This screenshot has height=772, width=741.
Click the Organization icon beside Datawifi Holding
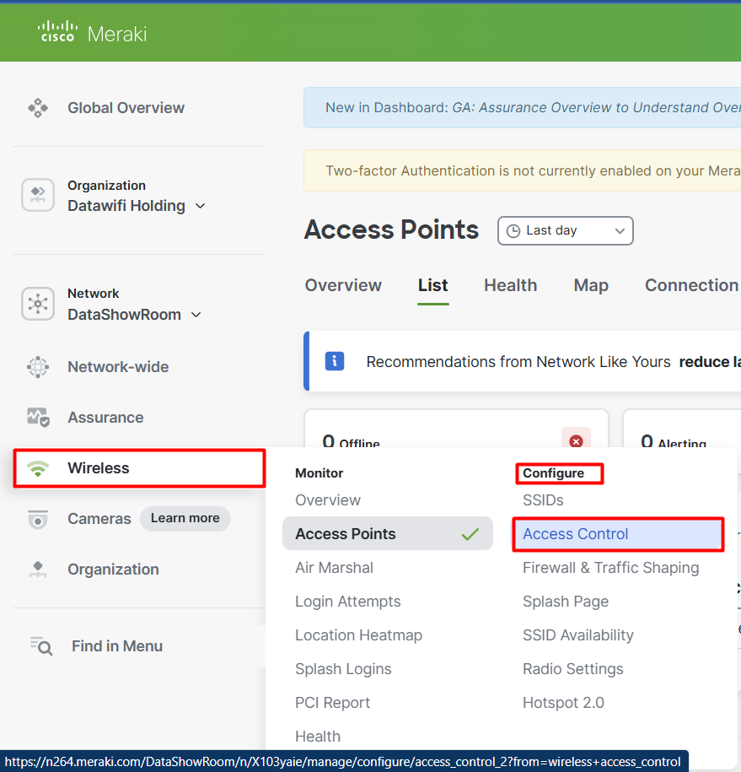coord(38,195)
